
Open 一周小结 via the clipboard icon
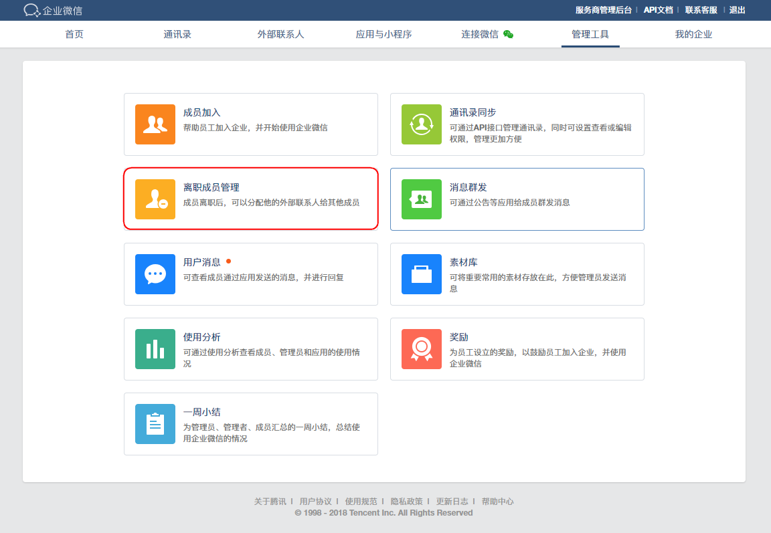pyautogui.click(x=155, y=424)
